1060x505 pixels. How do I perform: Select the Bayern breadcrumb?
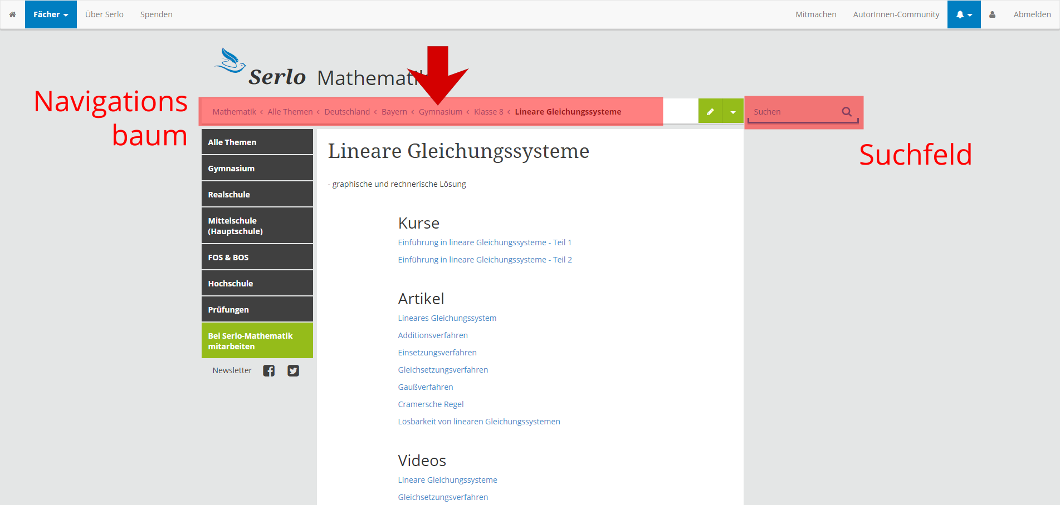394,112
